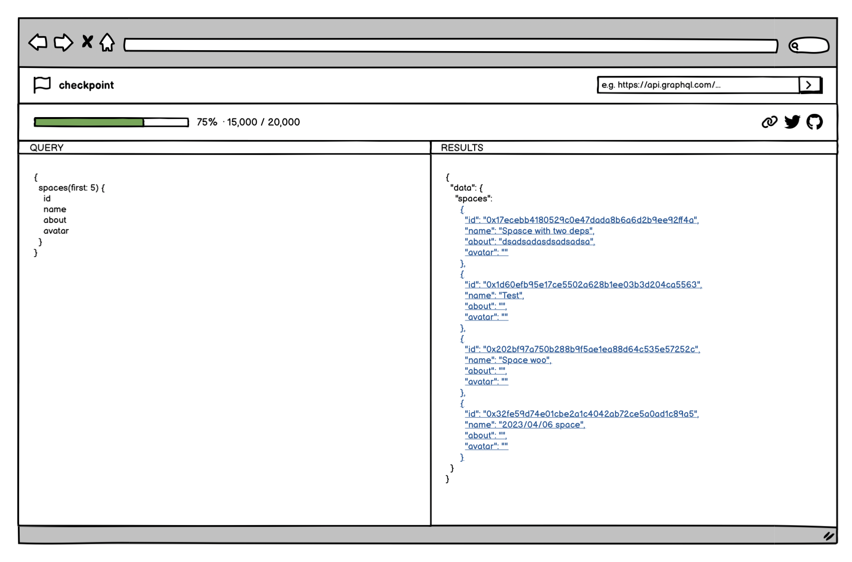Viewport: 852px width, 562px height.
Task: Focus the browser address bar
Action: click(450, 45)
